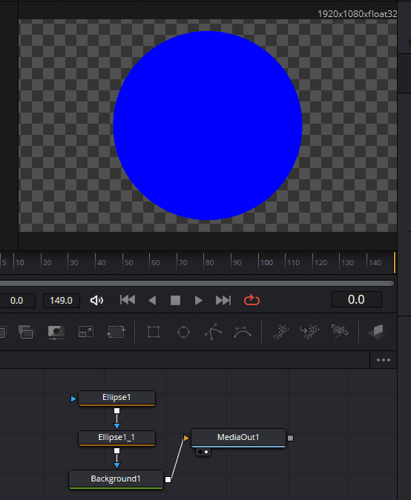Screen dimensions: 411x500
Task: Add a Merge node from toolbar
Action: pos(26,332)
